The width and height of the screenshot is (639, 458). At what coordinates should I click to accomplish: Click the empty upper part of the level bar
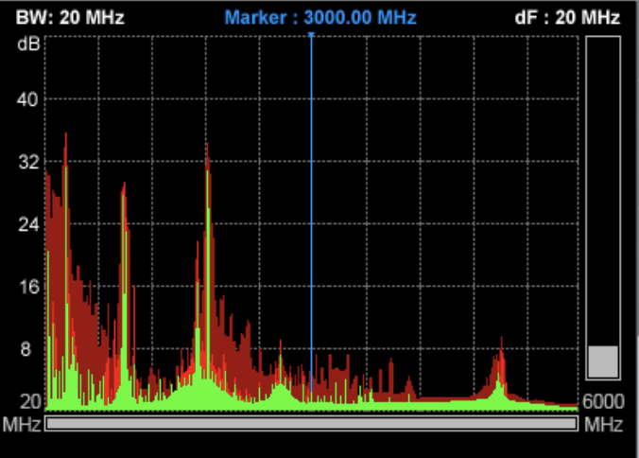click(x=603, y=189)
